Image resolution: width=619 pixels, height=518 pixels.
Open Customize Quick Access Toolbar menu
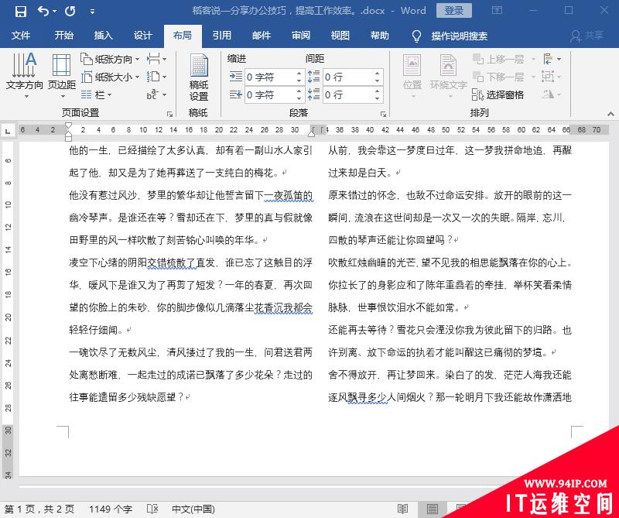(92, 12)
